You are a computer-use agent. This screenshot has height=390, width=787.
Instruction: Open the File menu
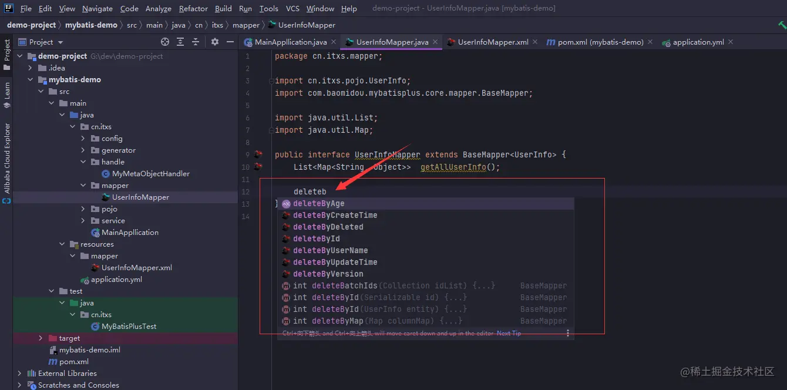[x=26, y=8]
